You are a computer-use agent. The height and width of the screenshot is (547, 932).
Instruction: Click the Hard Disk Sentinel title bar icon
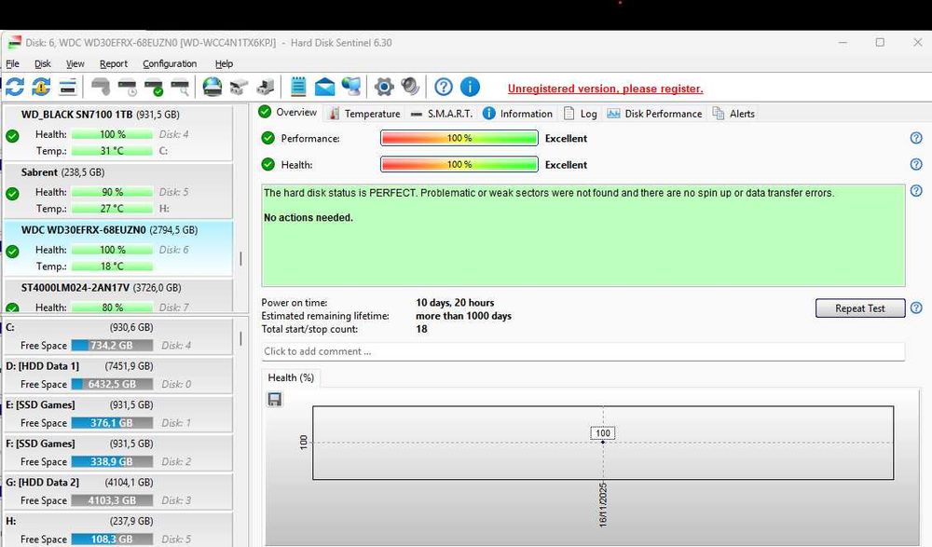[14, 43]
